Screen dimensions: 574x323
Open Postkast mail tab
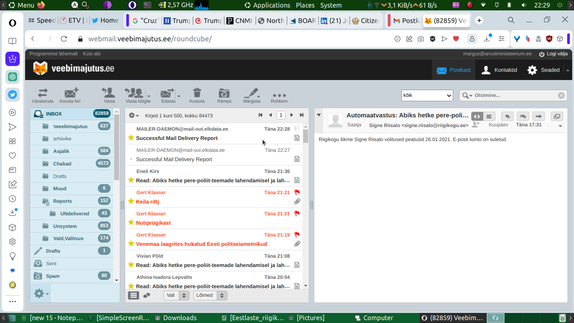point(454,70)
